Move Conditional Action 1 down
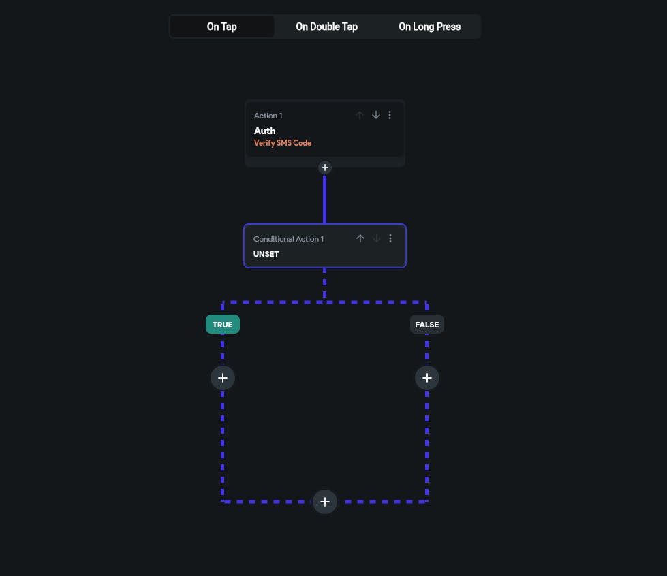This screenshot has width=667, height=576. [377, 238]
